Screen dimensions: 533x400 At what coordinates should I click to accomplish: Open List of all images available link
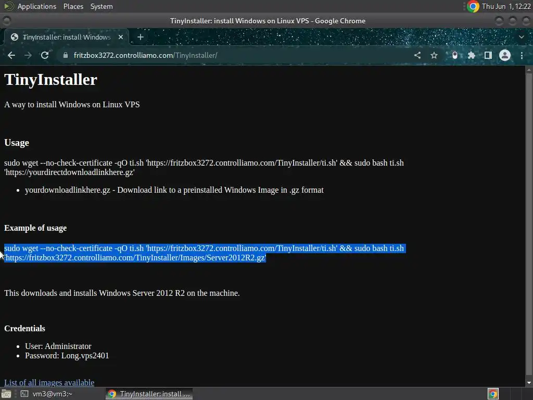pyautogui.click(x=49, y=382)
